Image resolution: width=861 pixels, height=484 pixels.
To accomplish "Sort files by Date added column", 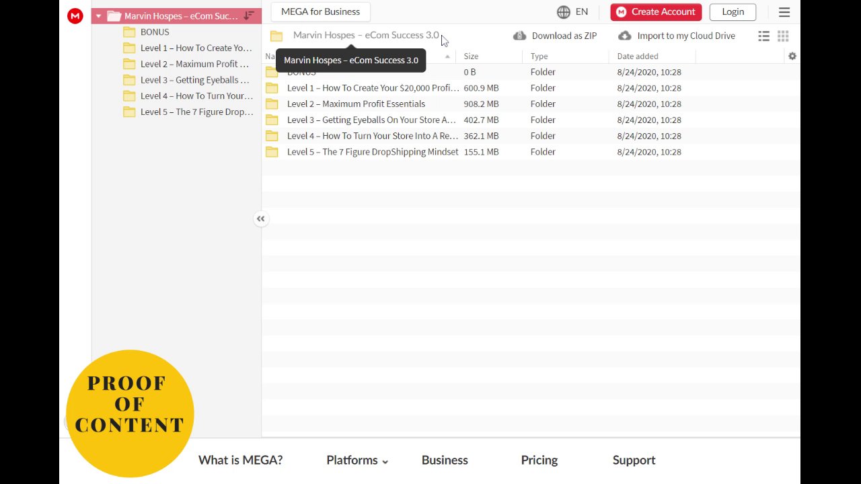I will pos(638,56).
